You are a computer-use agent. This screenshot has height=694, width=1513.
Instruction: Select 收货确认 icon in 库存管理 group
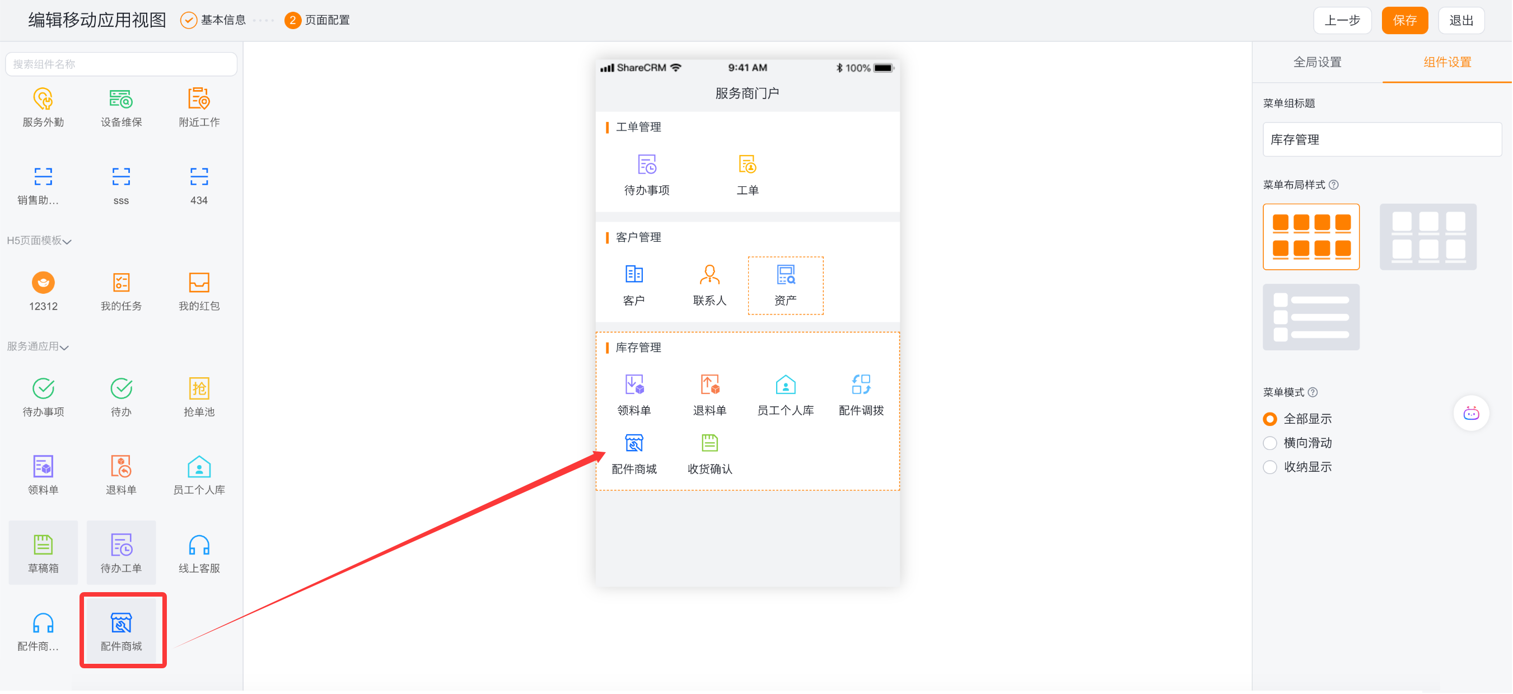point(709,443)
